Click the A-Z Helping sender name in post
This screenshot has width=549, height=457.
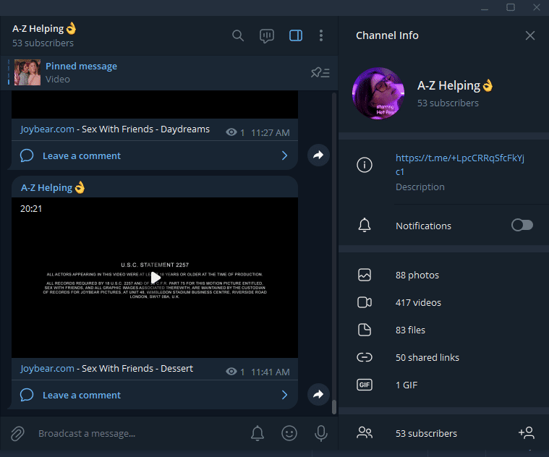(53, 187)
